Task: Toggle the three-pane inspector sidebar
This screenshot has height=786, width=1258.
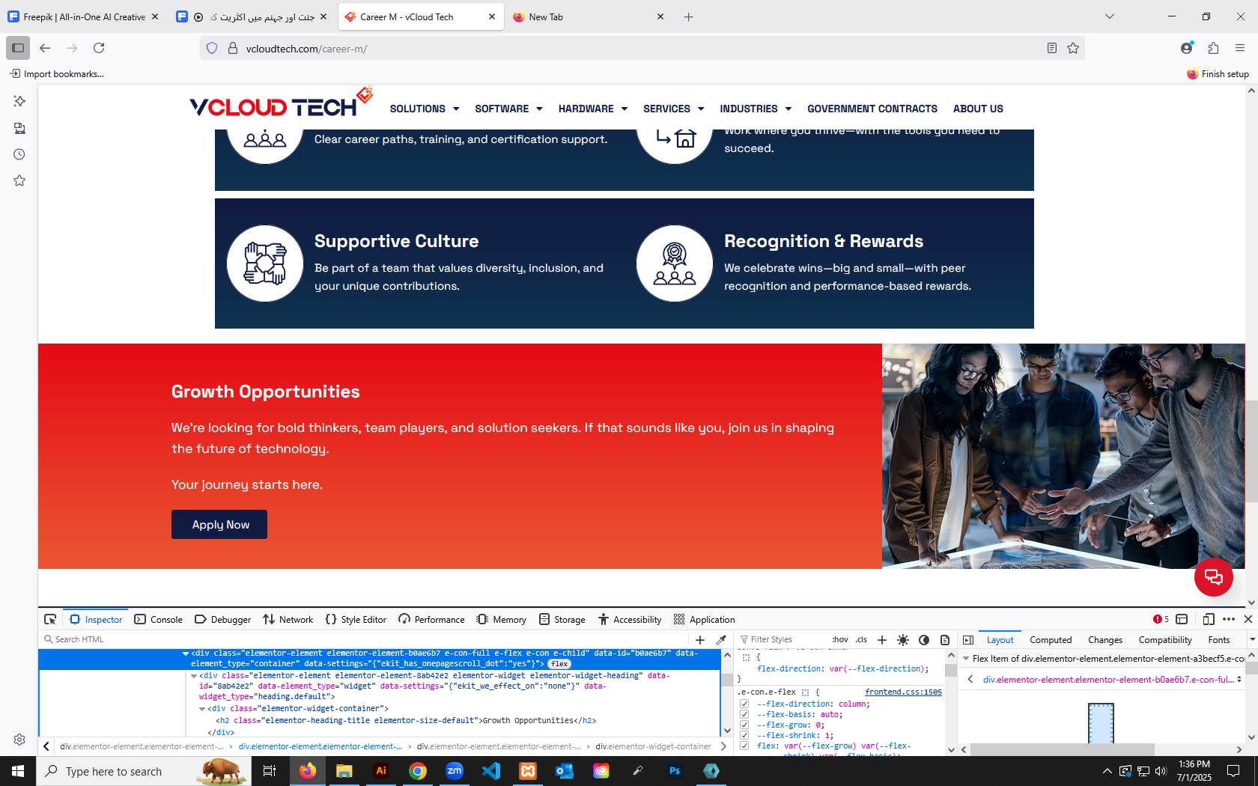Action: (967, 640)
